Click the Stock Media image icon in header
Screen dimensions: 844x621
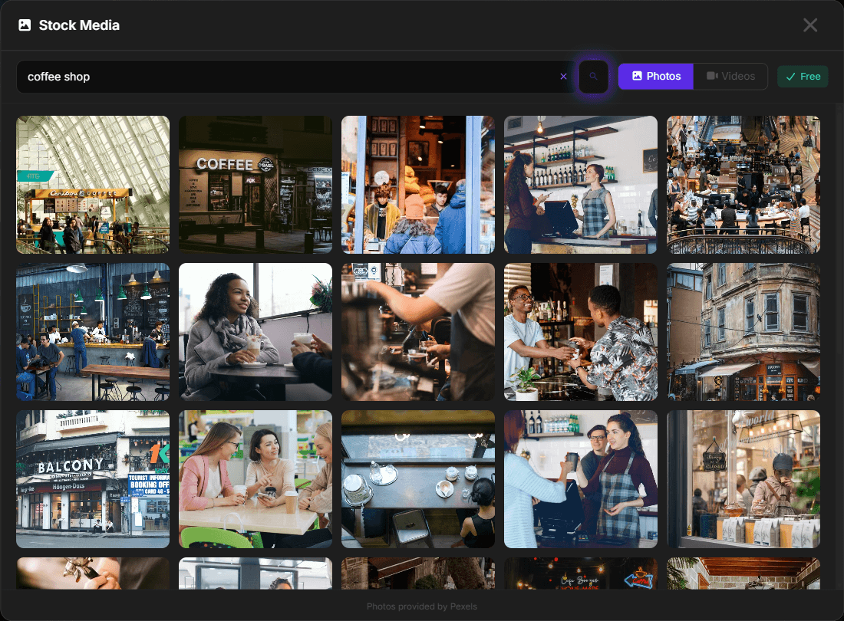tap(25, 25)
